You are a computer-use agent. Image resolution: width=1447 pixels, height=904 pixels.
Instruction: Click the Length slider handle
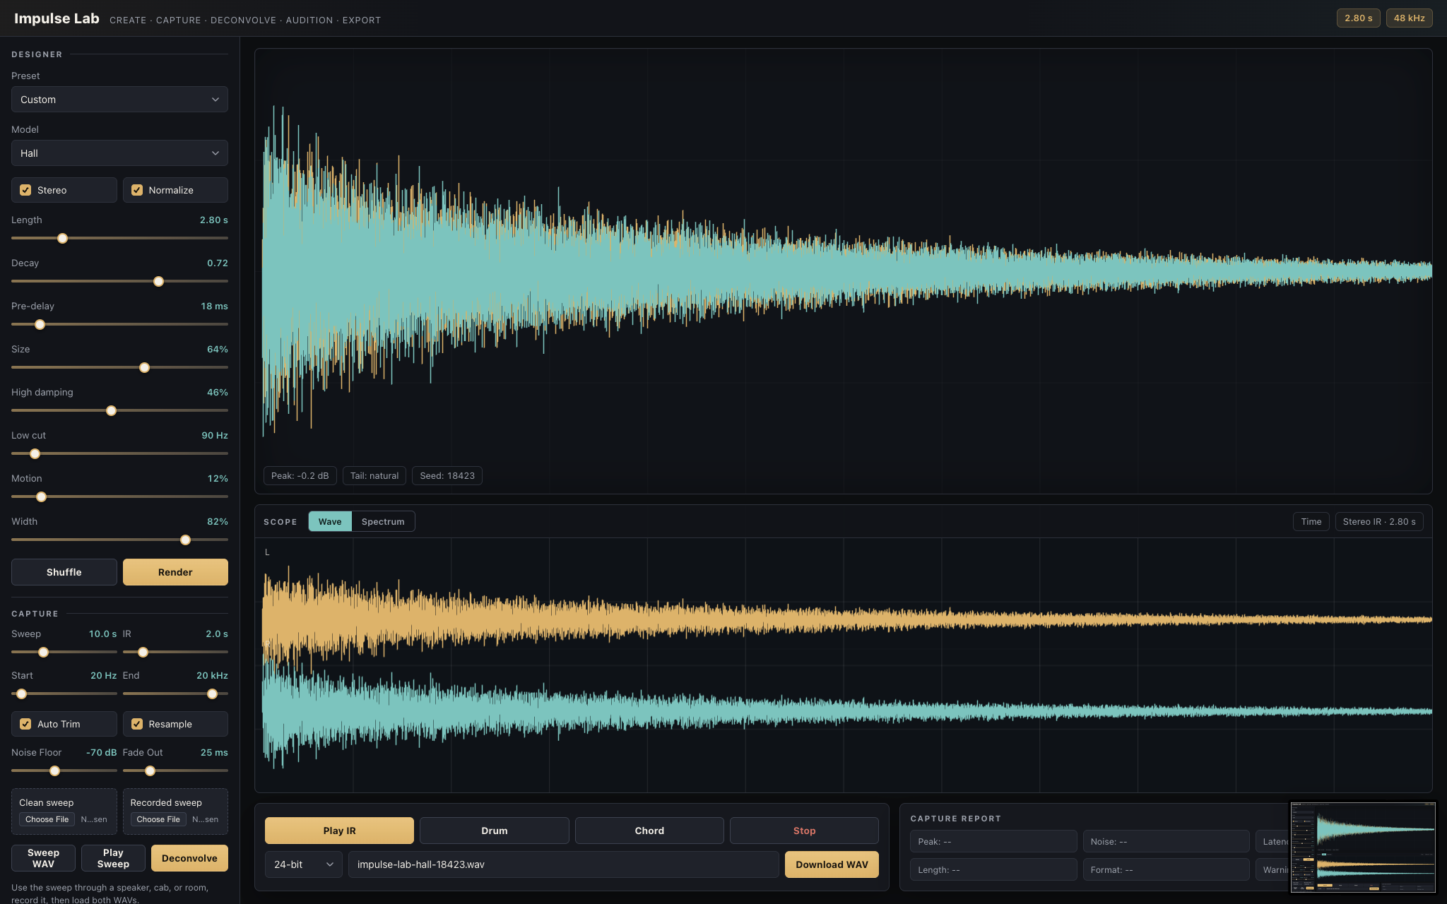pos(62,239)
